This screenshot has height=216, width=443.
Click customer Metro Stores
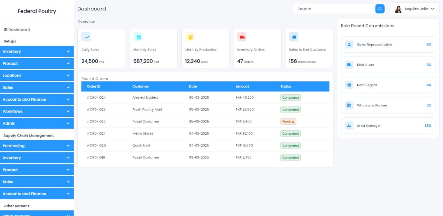tap(143, 133)
